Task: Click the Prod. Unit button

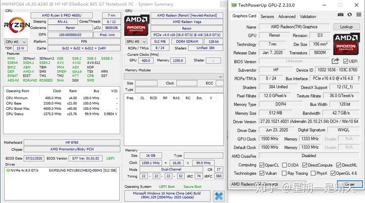Action: click(107, 34)
